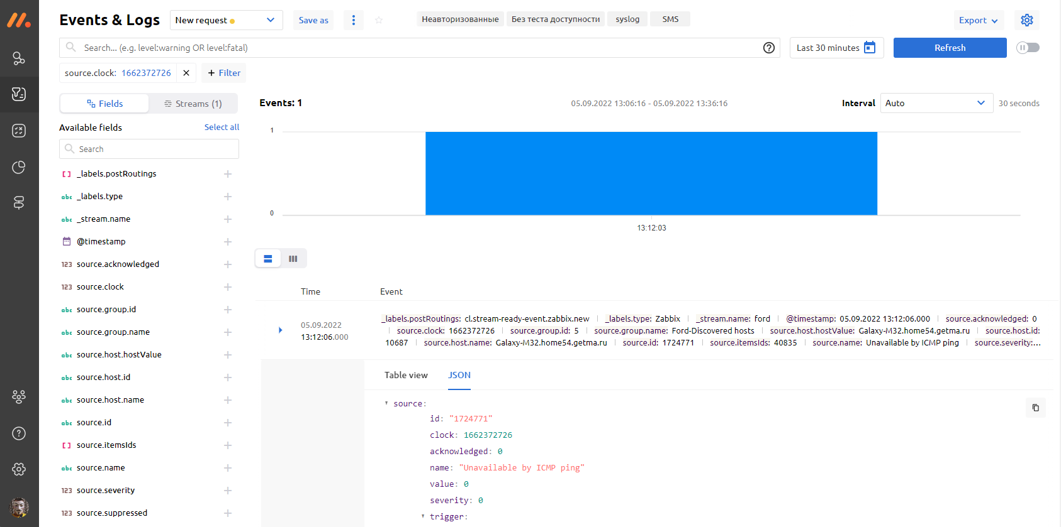Click Select all fields link

coord(222,127)
